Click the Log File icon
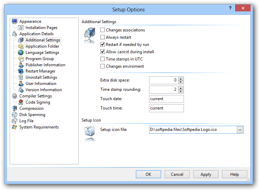260x191 pixels. pyautogui.click(x=15, y=121)
